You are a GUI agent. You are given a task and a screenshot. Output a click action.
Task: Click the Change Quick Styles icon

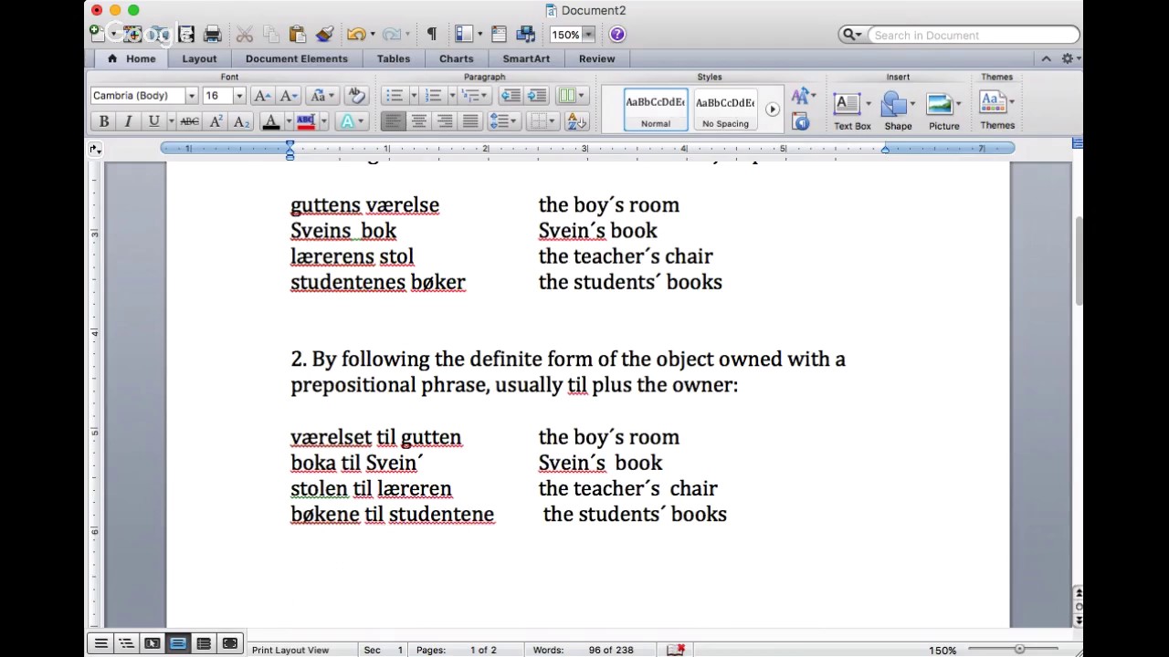coord(801,96)
